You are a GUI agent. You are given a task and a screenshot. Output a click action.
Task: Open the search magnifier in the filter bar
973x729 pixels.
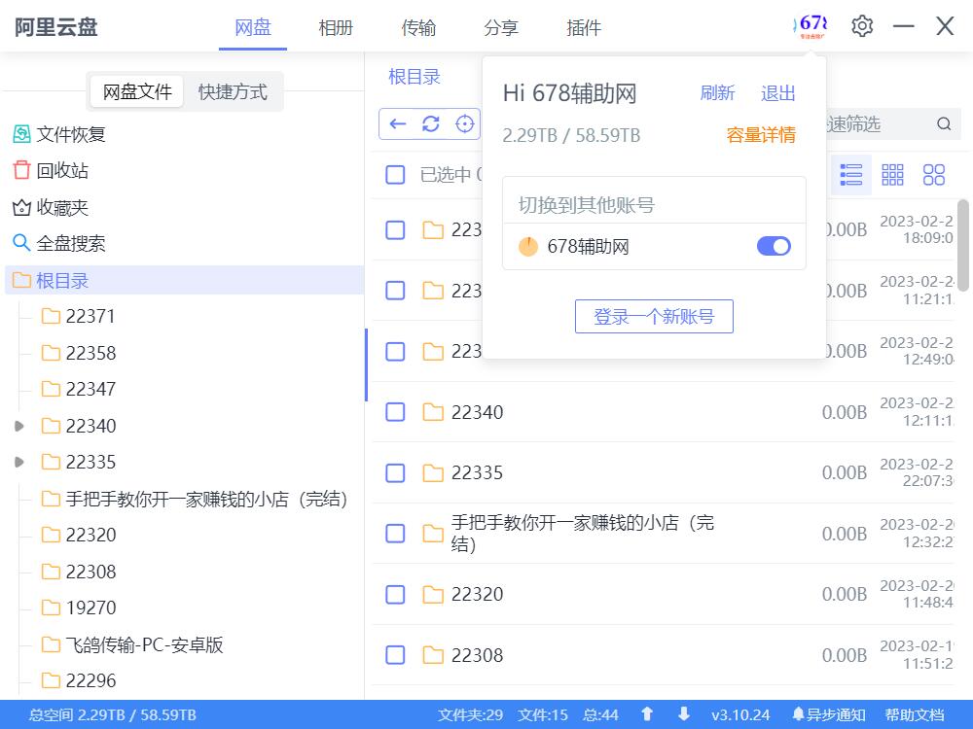[942, 124]
